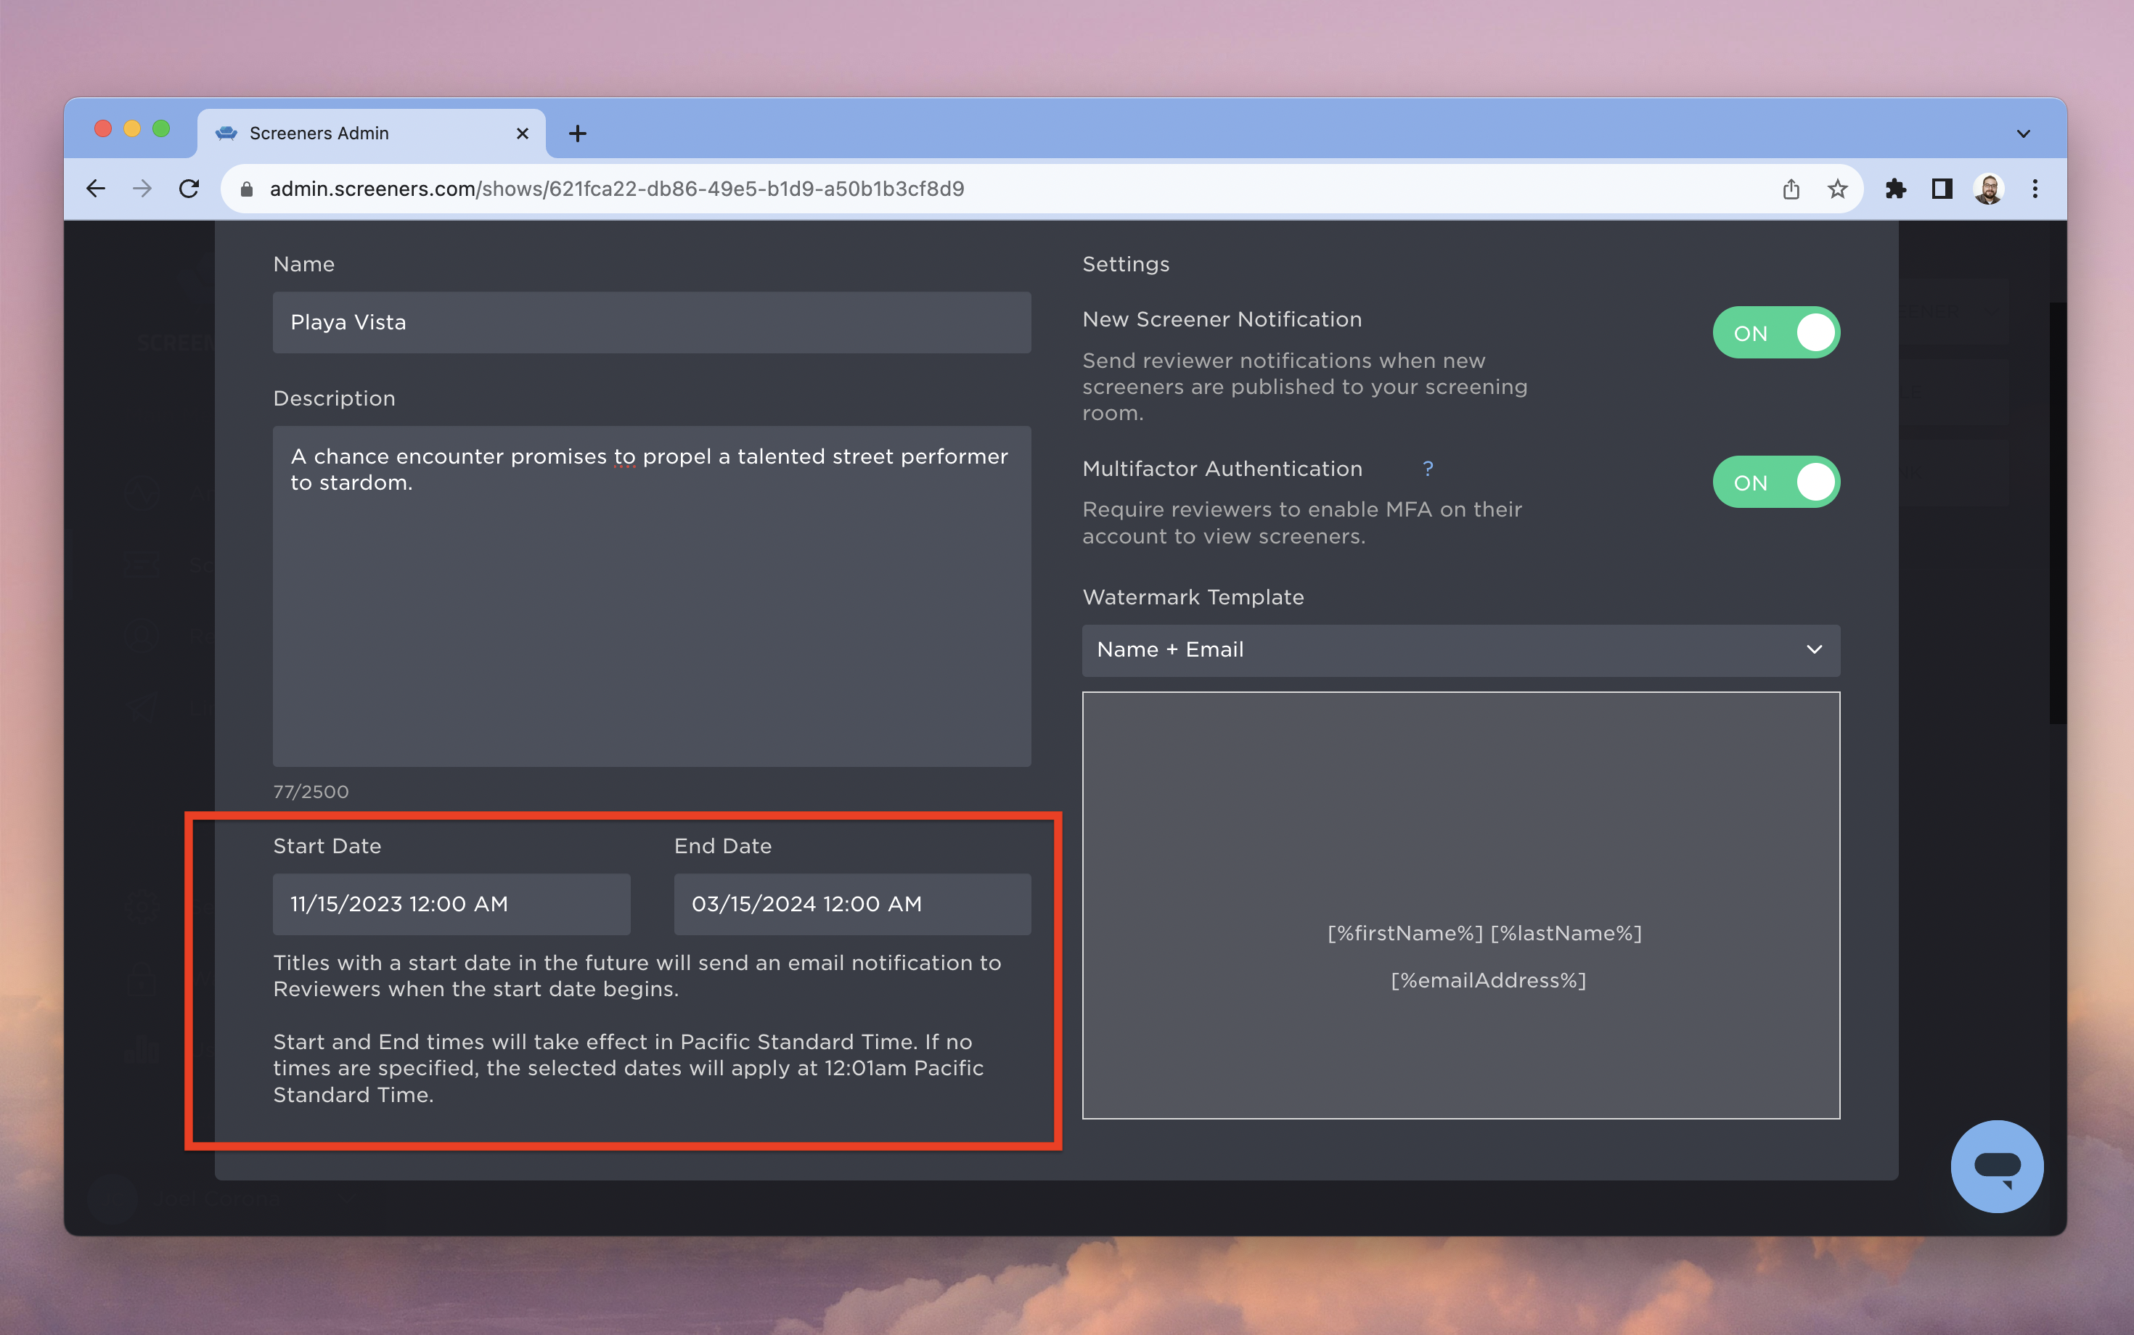Click the End Date label

click(722, 846)
